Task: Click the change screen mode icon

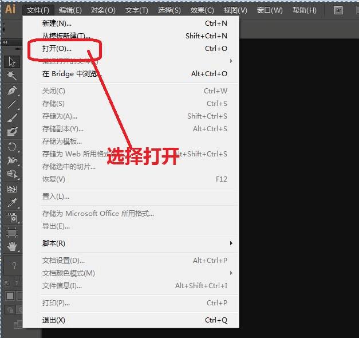Action: (x=18, y=324)
